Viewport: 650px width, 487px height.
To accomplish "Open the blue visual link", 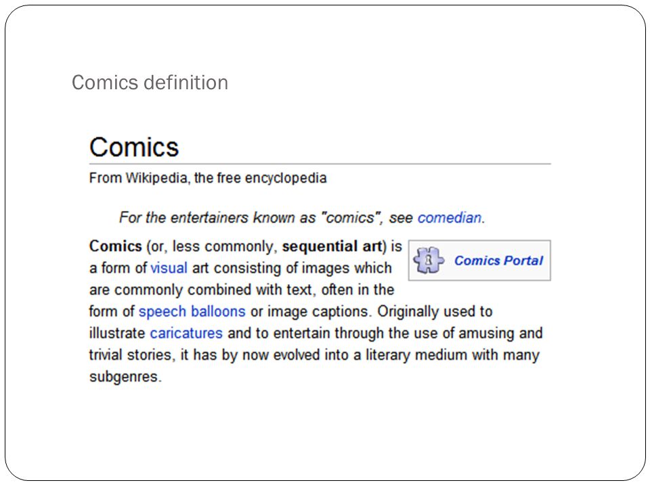I will 169,268.
